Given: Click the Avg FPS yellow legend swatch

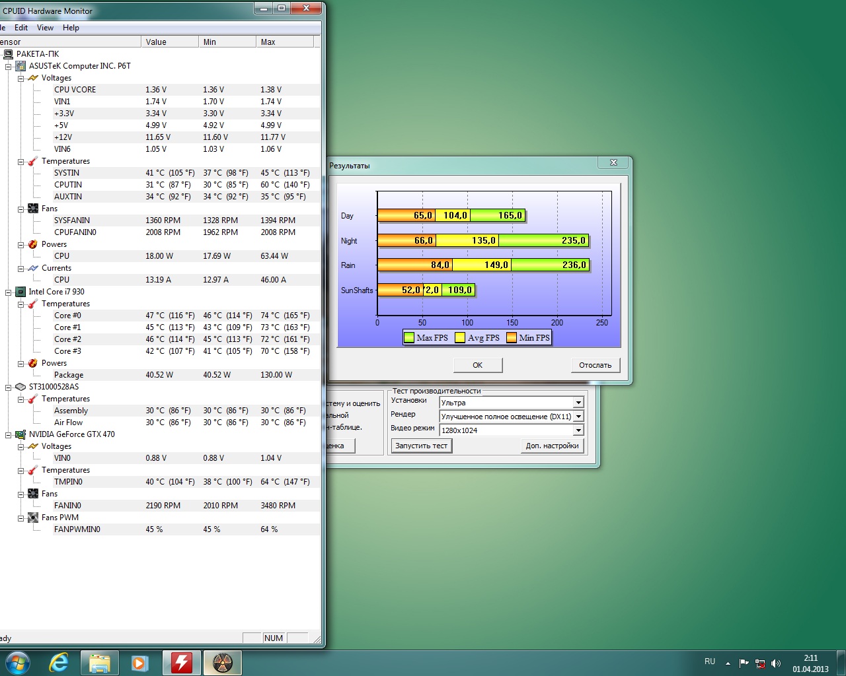Looking at the screenshot, I should (x=460, y=338).
